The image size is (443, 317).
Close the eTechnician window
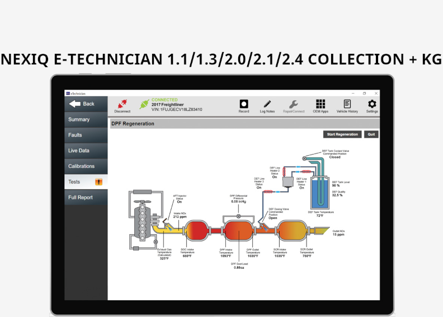[x=376, y=94]
